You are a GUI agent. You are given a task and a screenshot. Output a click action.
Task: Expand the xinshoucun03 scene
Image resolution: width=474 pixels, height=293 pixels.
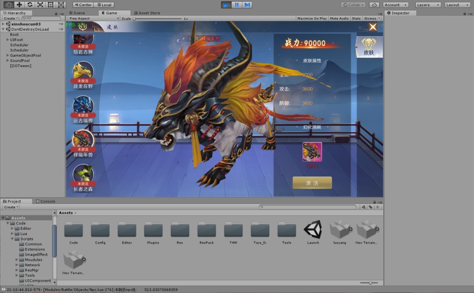pyautogui.click(x=3, y=24)
